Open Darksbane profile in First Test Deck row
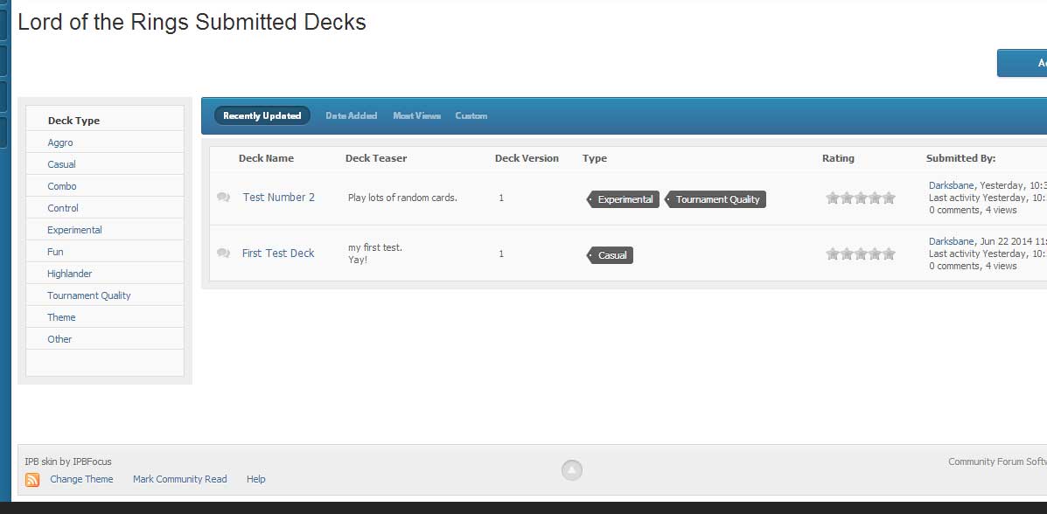1047x514 pixels. (951, 241)
